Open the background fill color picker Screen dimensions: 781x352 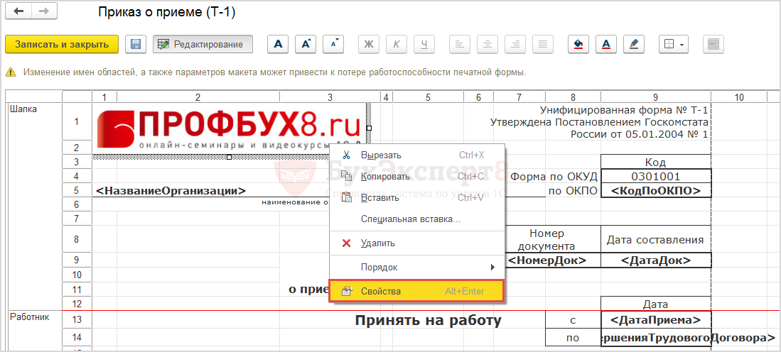(578, 44)
